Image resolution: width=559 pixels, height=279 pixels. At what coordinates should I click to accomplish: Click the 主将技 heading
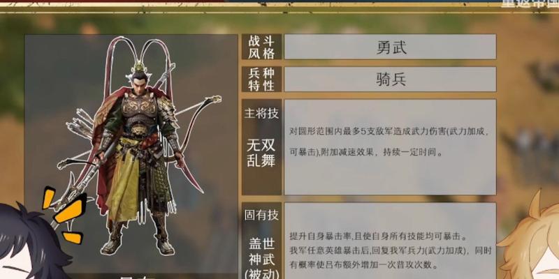point(261,114)
